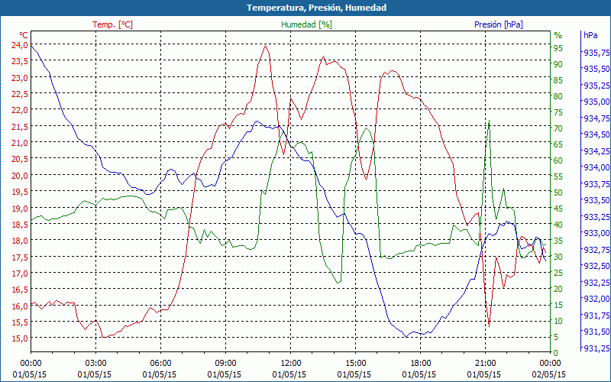Image resolution: width=611 pixels, height=382 pixels.
Task: Click pressure axis value '935,50'
Action: [x=596, y=69]
